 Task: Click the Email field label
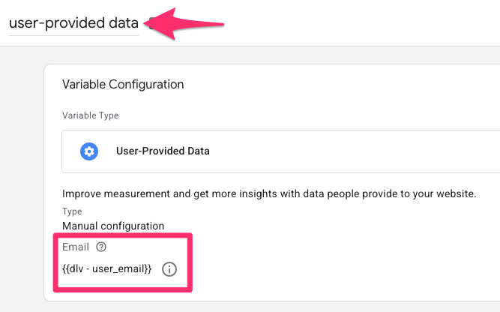76,247
